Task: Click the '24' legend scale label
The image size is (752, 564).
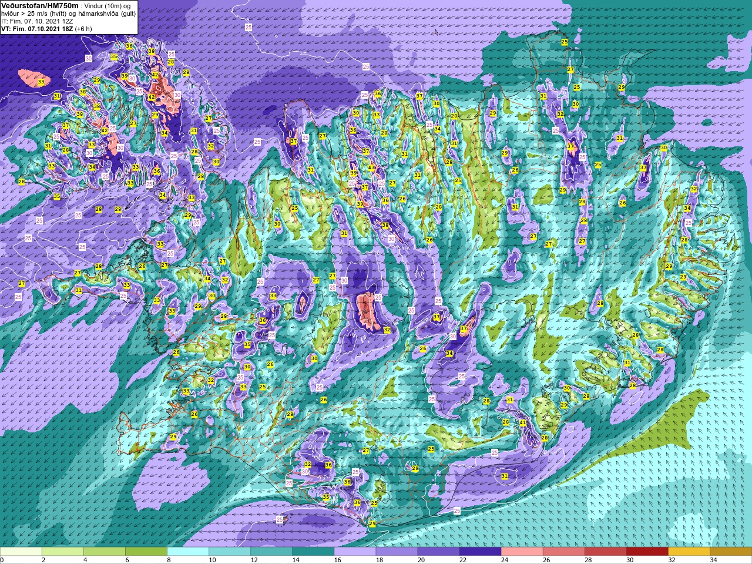Action: tap(503, 560)
